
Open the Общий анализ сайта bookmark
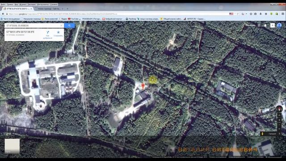click(x=172, y=19)
